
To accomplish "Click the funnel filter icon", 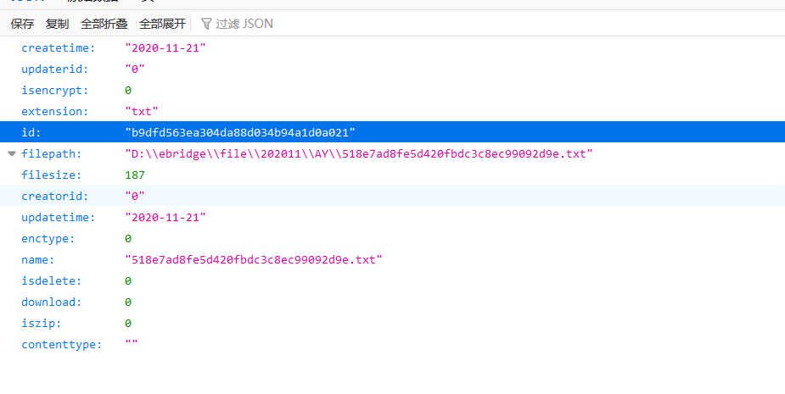I will [x=206, y=24].
